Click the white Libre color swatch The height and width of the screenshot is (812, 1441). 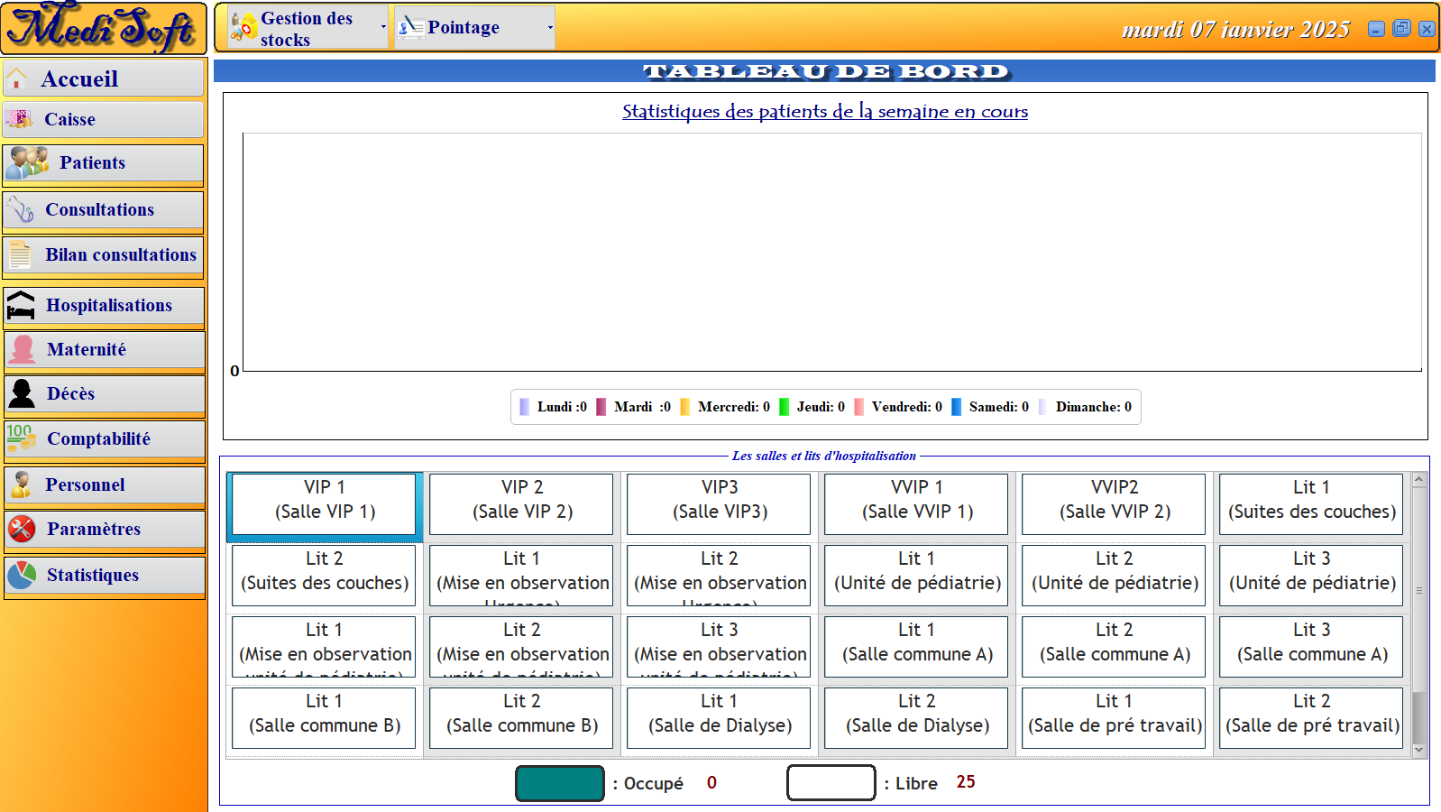point(831,783)
